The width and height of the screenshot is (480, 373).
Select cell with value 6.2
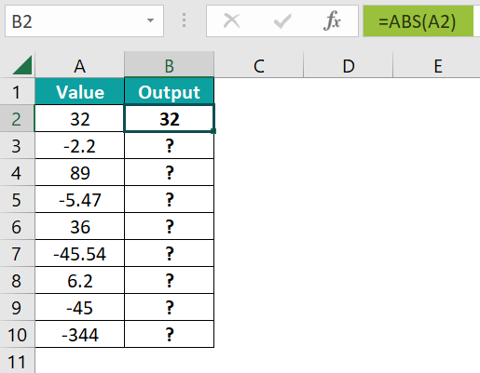(80, 281)
